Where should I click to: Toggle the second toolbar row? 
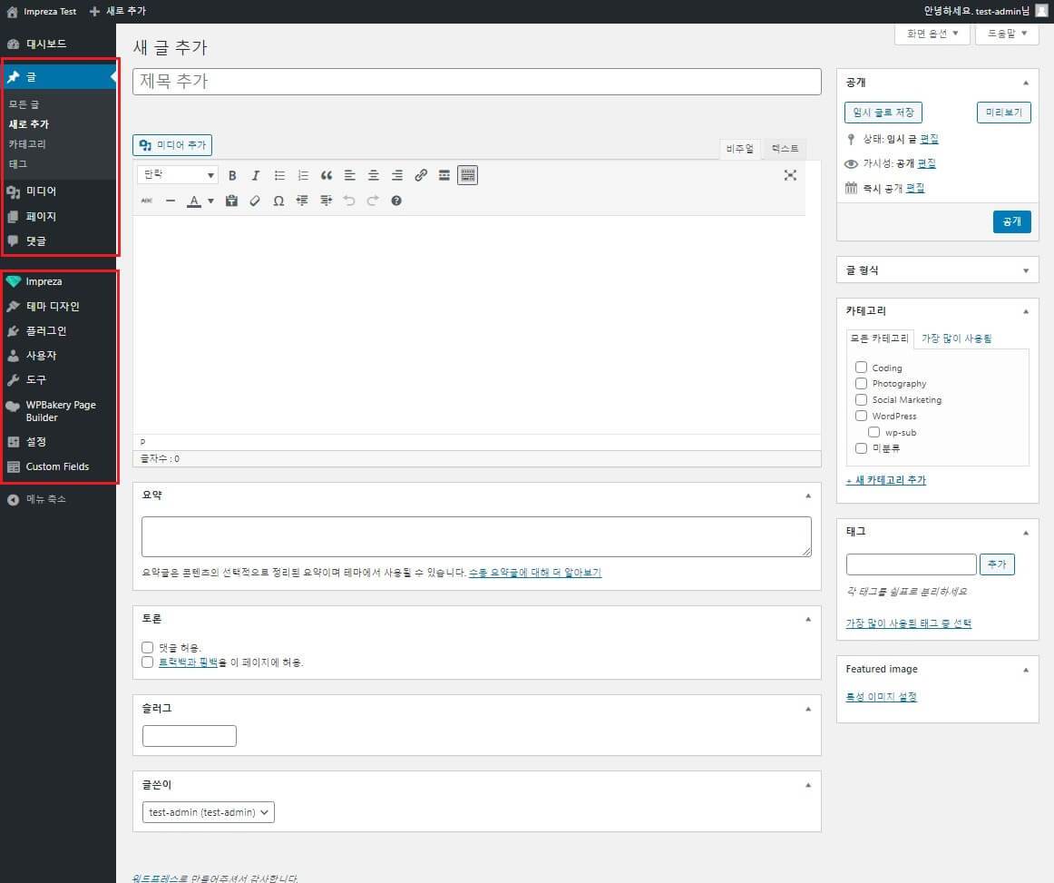(x=468, y=175)
